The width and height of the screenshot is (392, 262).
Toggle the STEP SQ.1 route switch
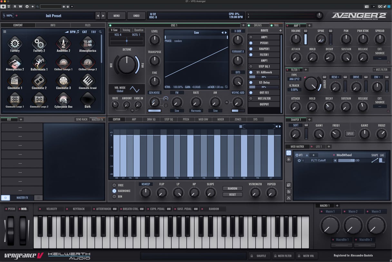tap(251, 66)
